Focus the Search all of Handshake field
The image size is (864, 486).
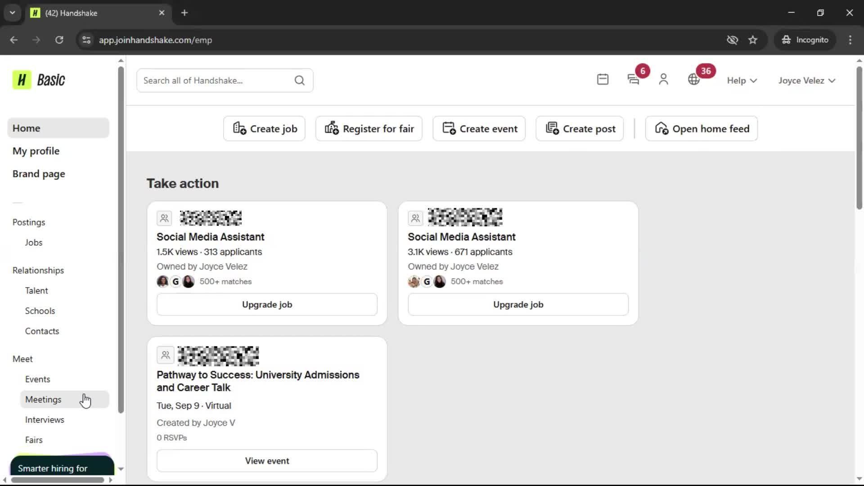[x=216, y=81]
